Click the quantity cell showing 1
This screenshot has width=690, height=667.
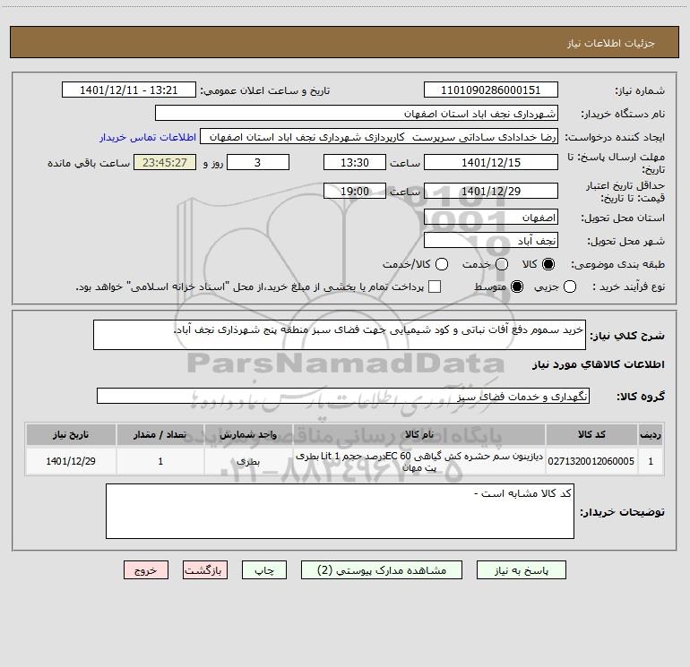click(x=160, y=461)
